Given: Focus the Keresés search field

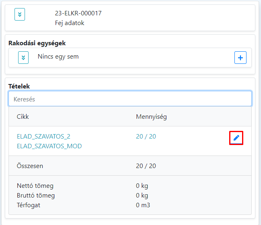Looking at the screenshot, I should [x=130, y=99].
